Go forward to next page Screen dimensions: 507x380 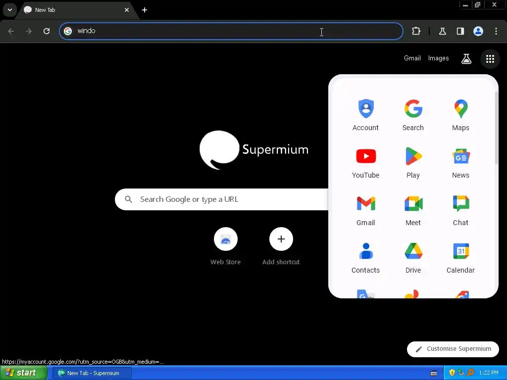[x=29, y=31]
